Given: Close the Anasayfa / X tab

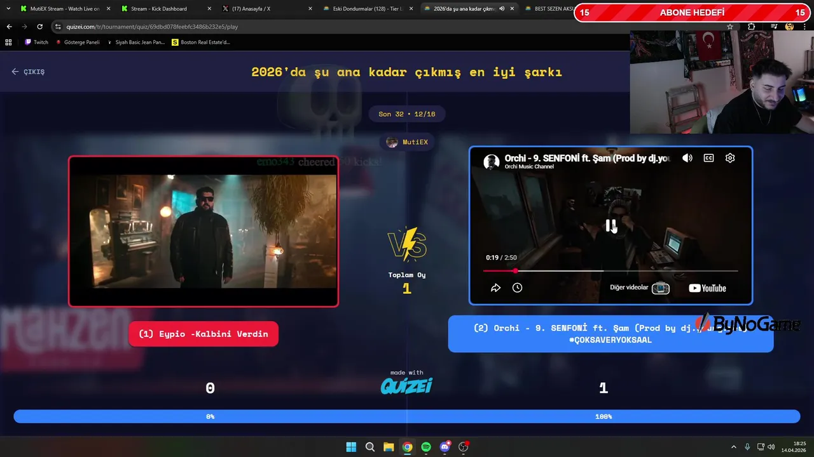Looking at the screenshot, I should (x=310, y=9).
